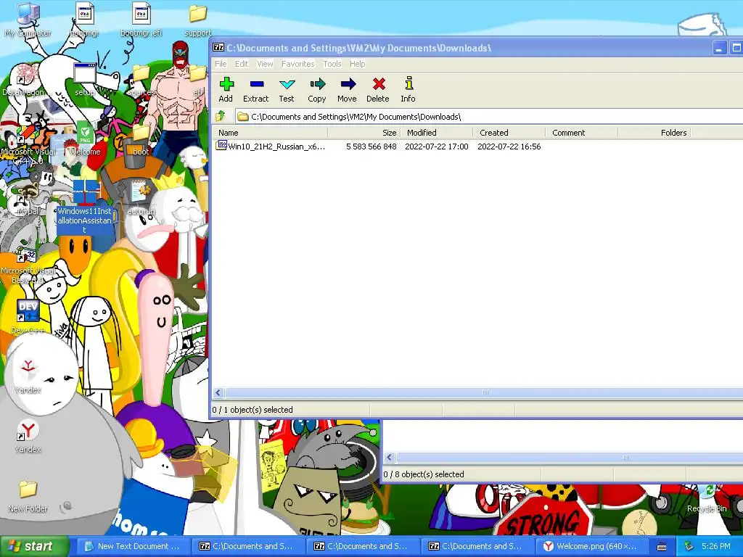This screenshot has height=557, width=743.
Task: Click the left scroll arrow in the rear 7-Zip window
Action: tap(390, 458)
